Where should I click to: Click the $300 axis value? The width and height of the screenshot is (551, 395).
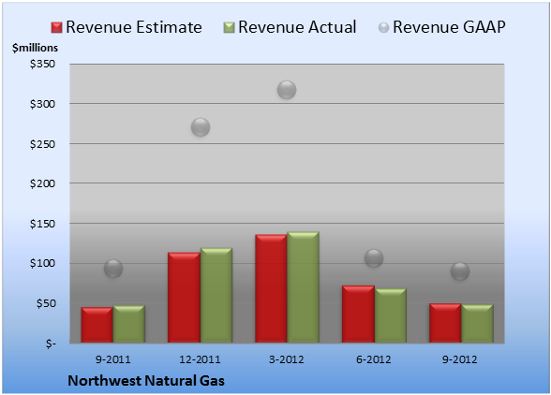pos(42,104)
